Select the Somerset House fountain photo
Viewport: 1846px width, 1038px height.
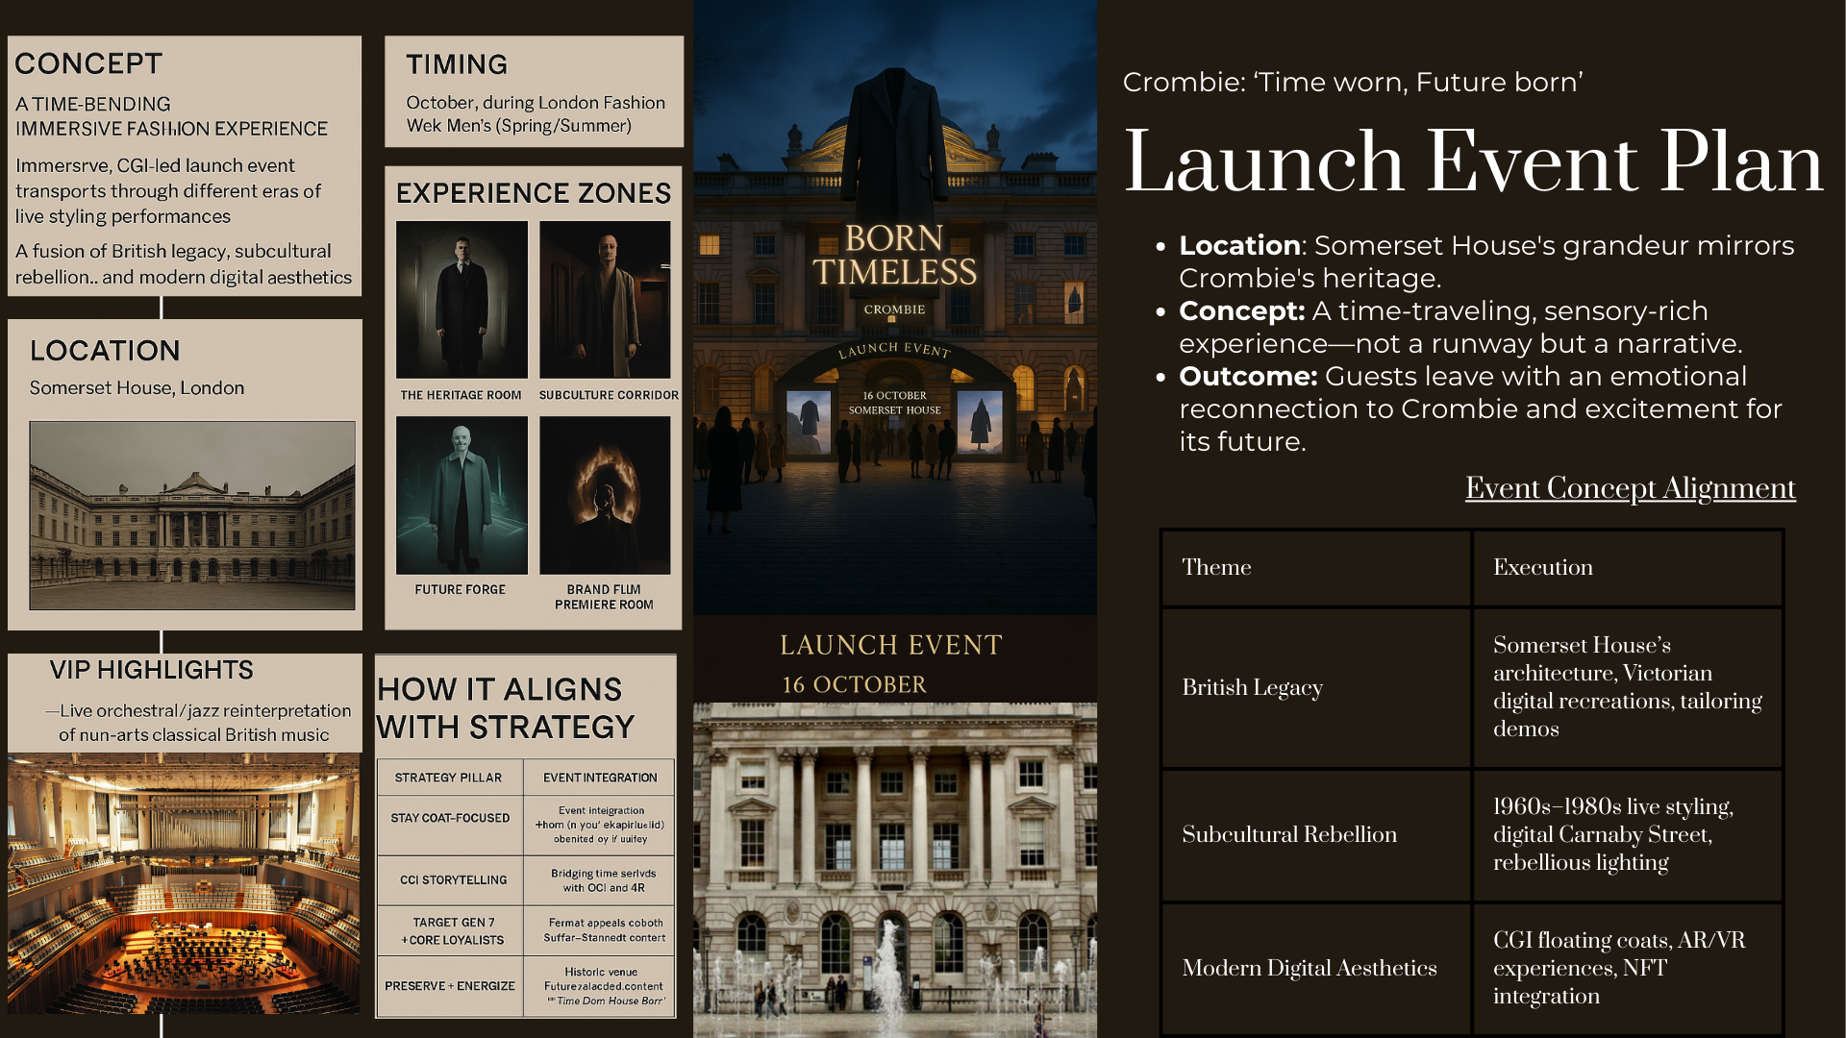point(895,870)
